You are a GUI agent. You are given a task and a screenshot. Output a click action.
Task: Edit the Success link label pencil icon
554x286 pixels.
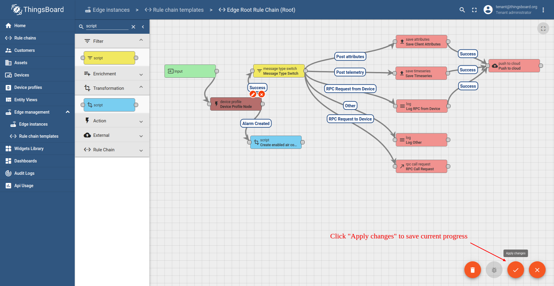click(x=253, y=94)
